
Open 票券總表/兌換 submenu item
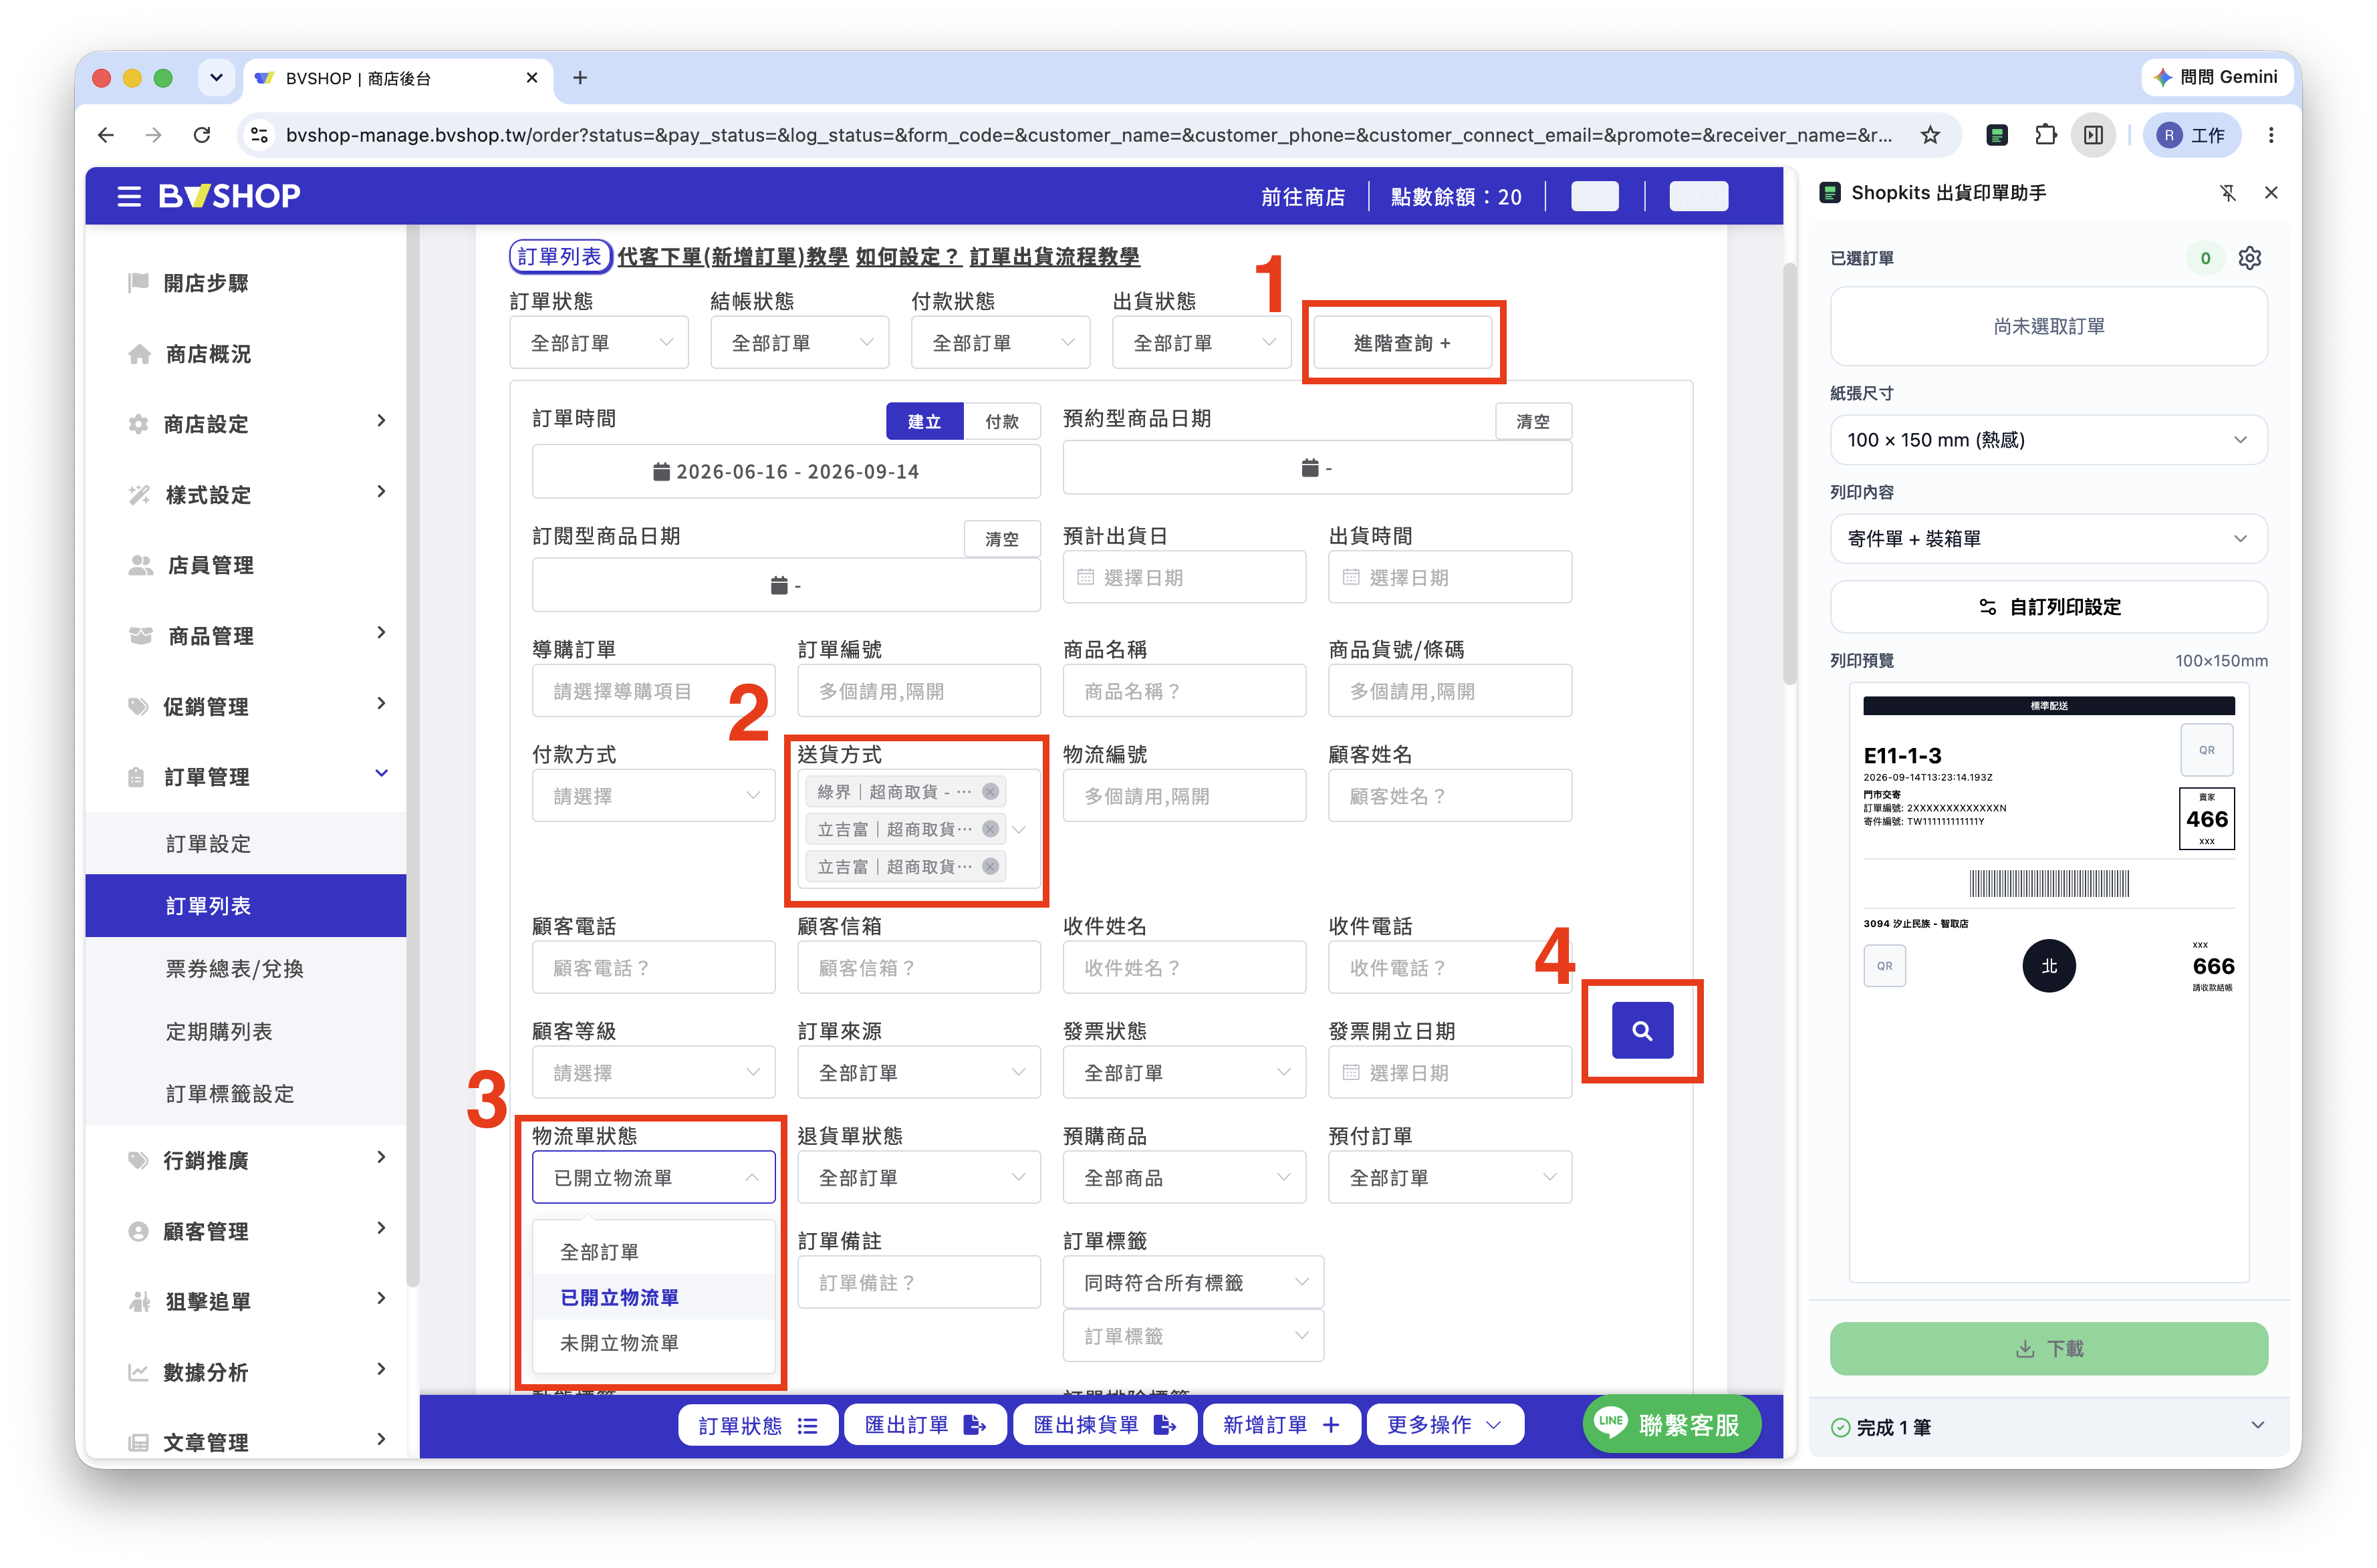(x=246, y=969)
